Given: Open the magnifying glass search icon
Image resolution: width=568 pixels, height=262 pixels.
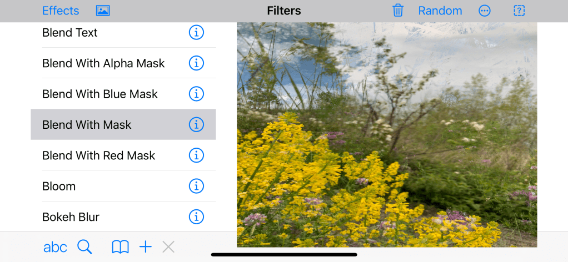Looking at the screenshot, I should pos(85,247).
